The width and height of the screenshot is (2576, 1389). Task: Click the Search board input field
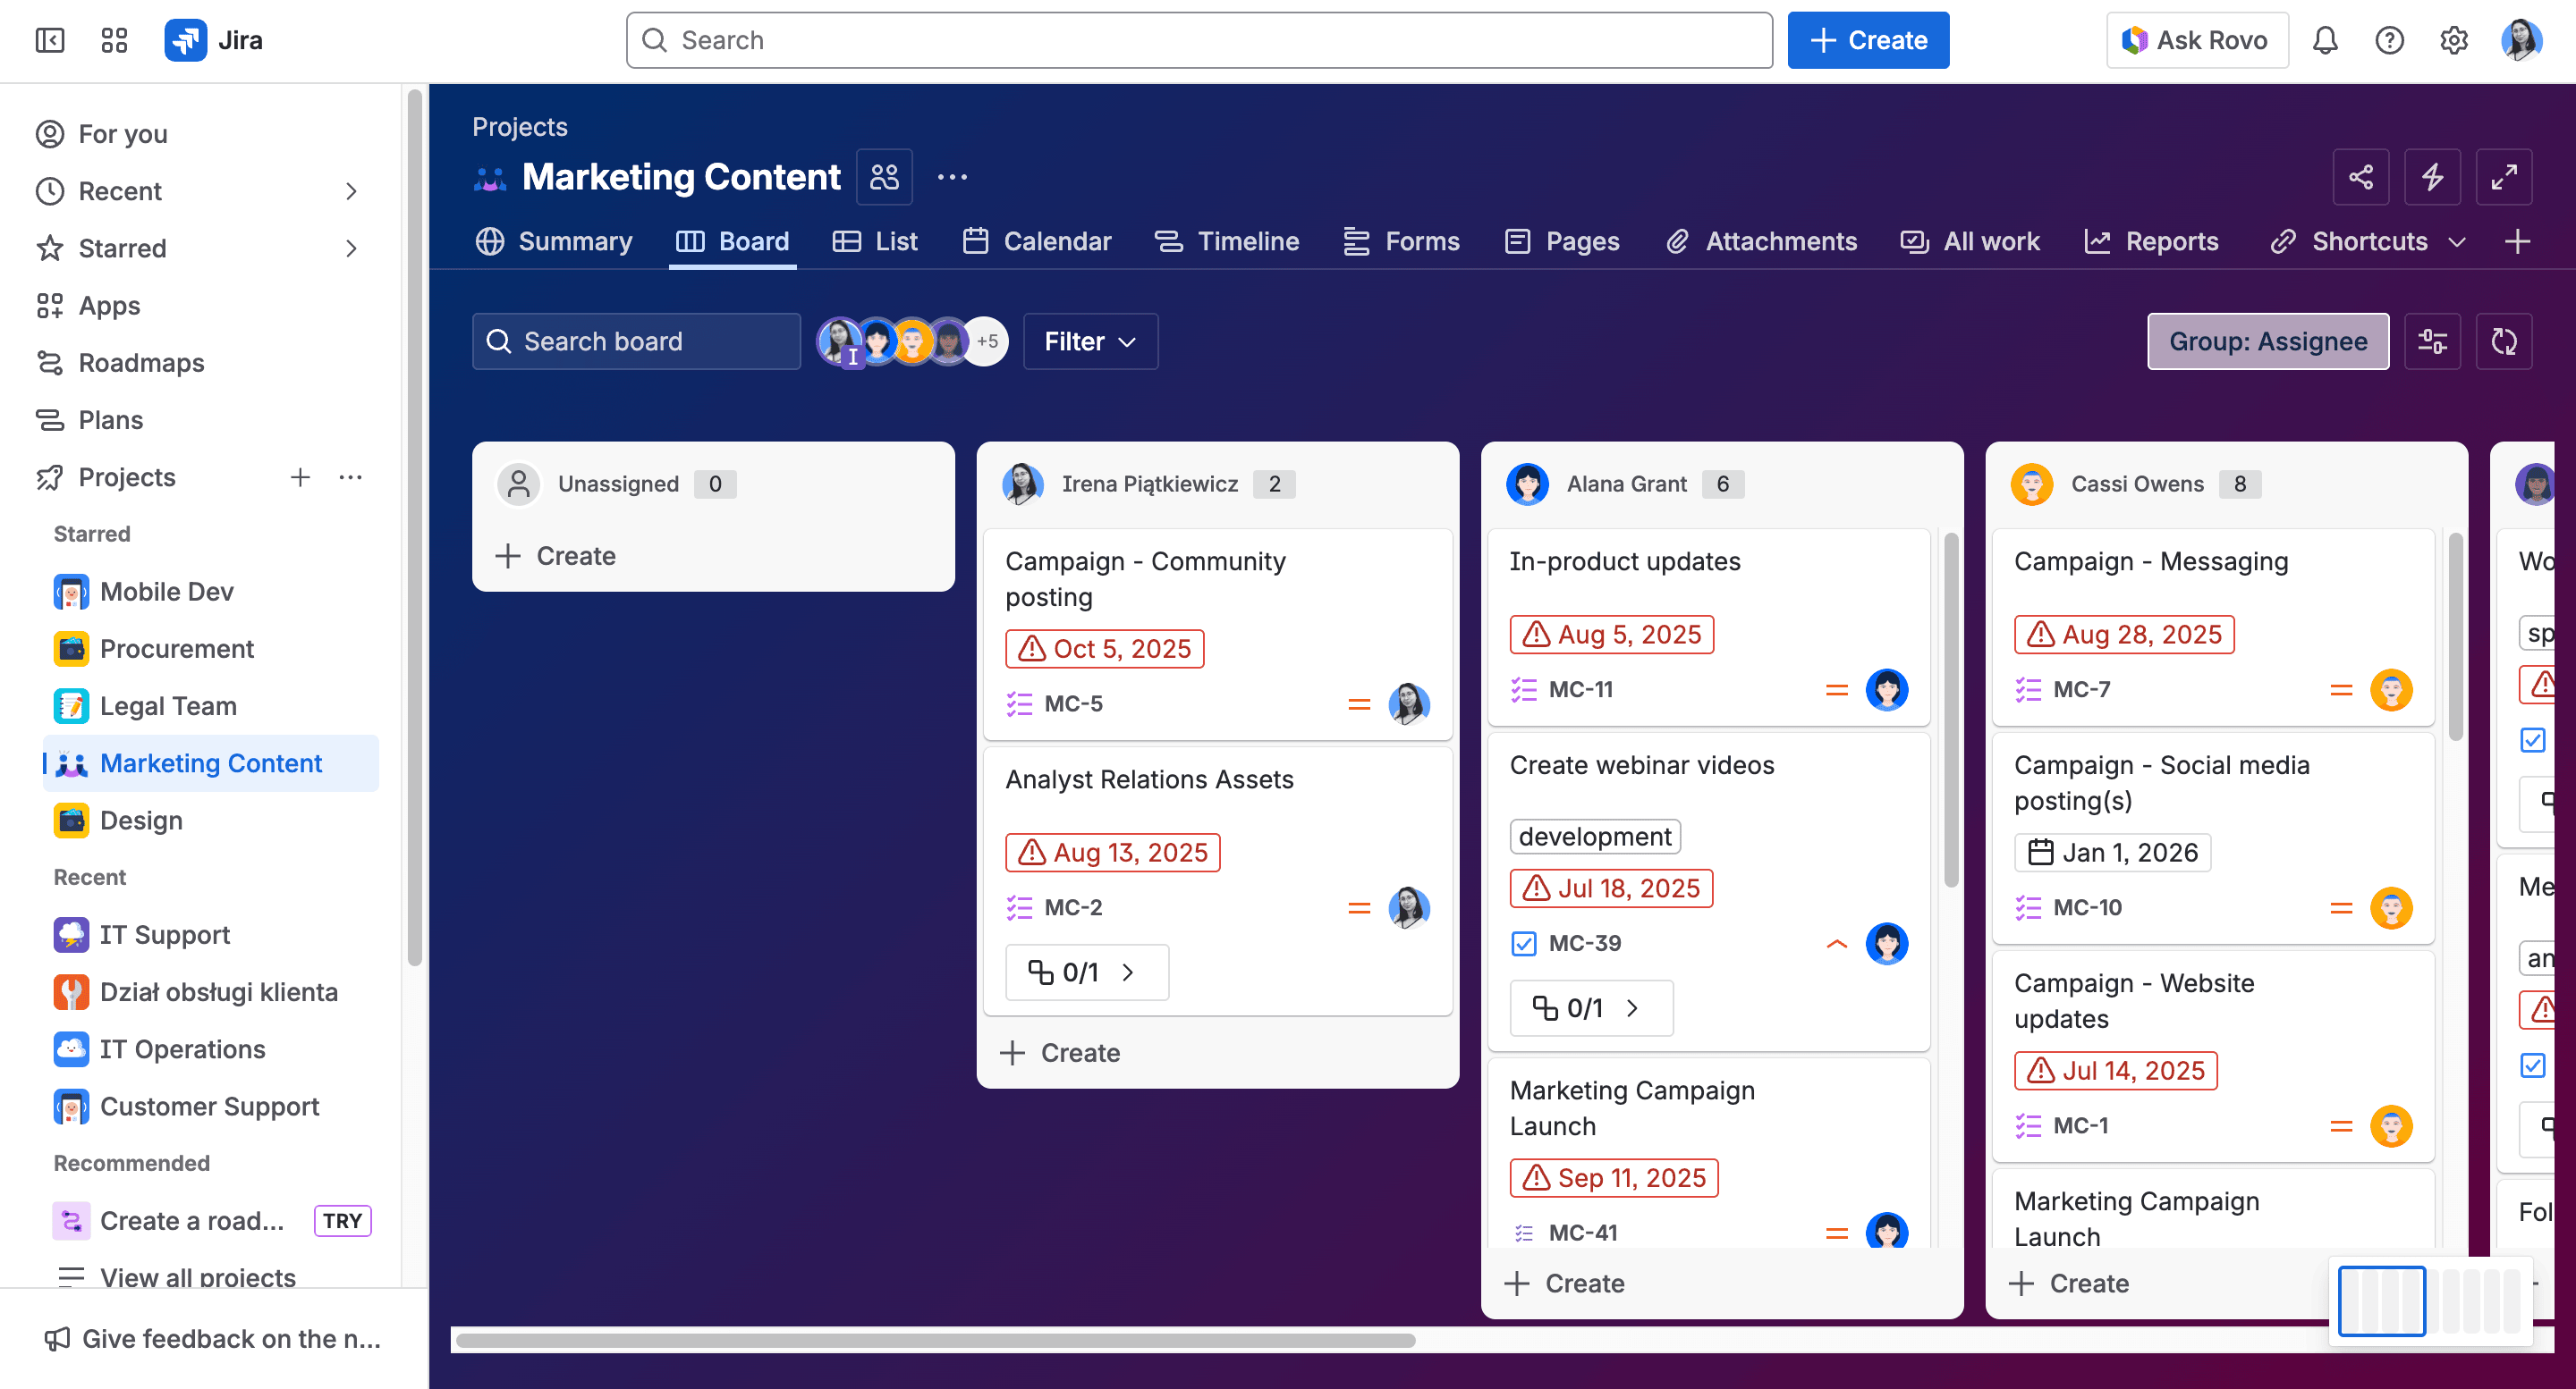[636, 341]
